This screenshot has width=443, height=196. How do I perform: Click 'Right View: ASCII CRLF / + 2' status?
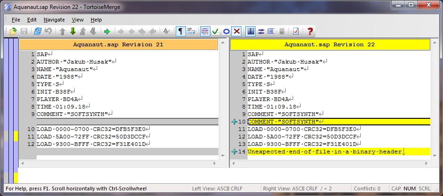click(297, 189)
